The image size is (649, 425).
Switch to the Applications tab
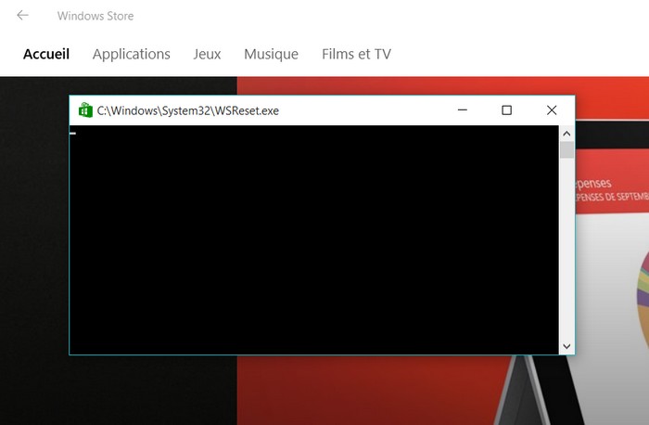tap(132, 54)
